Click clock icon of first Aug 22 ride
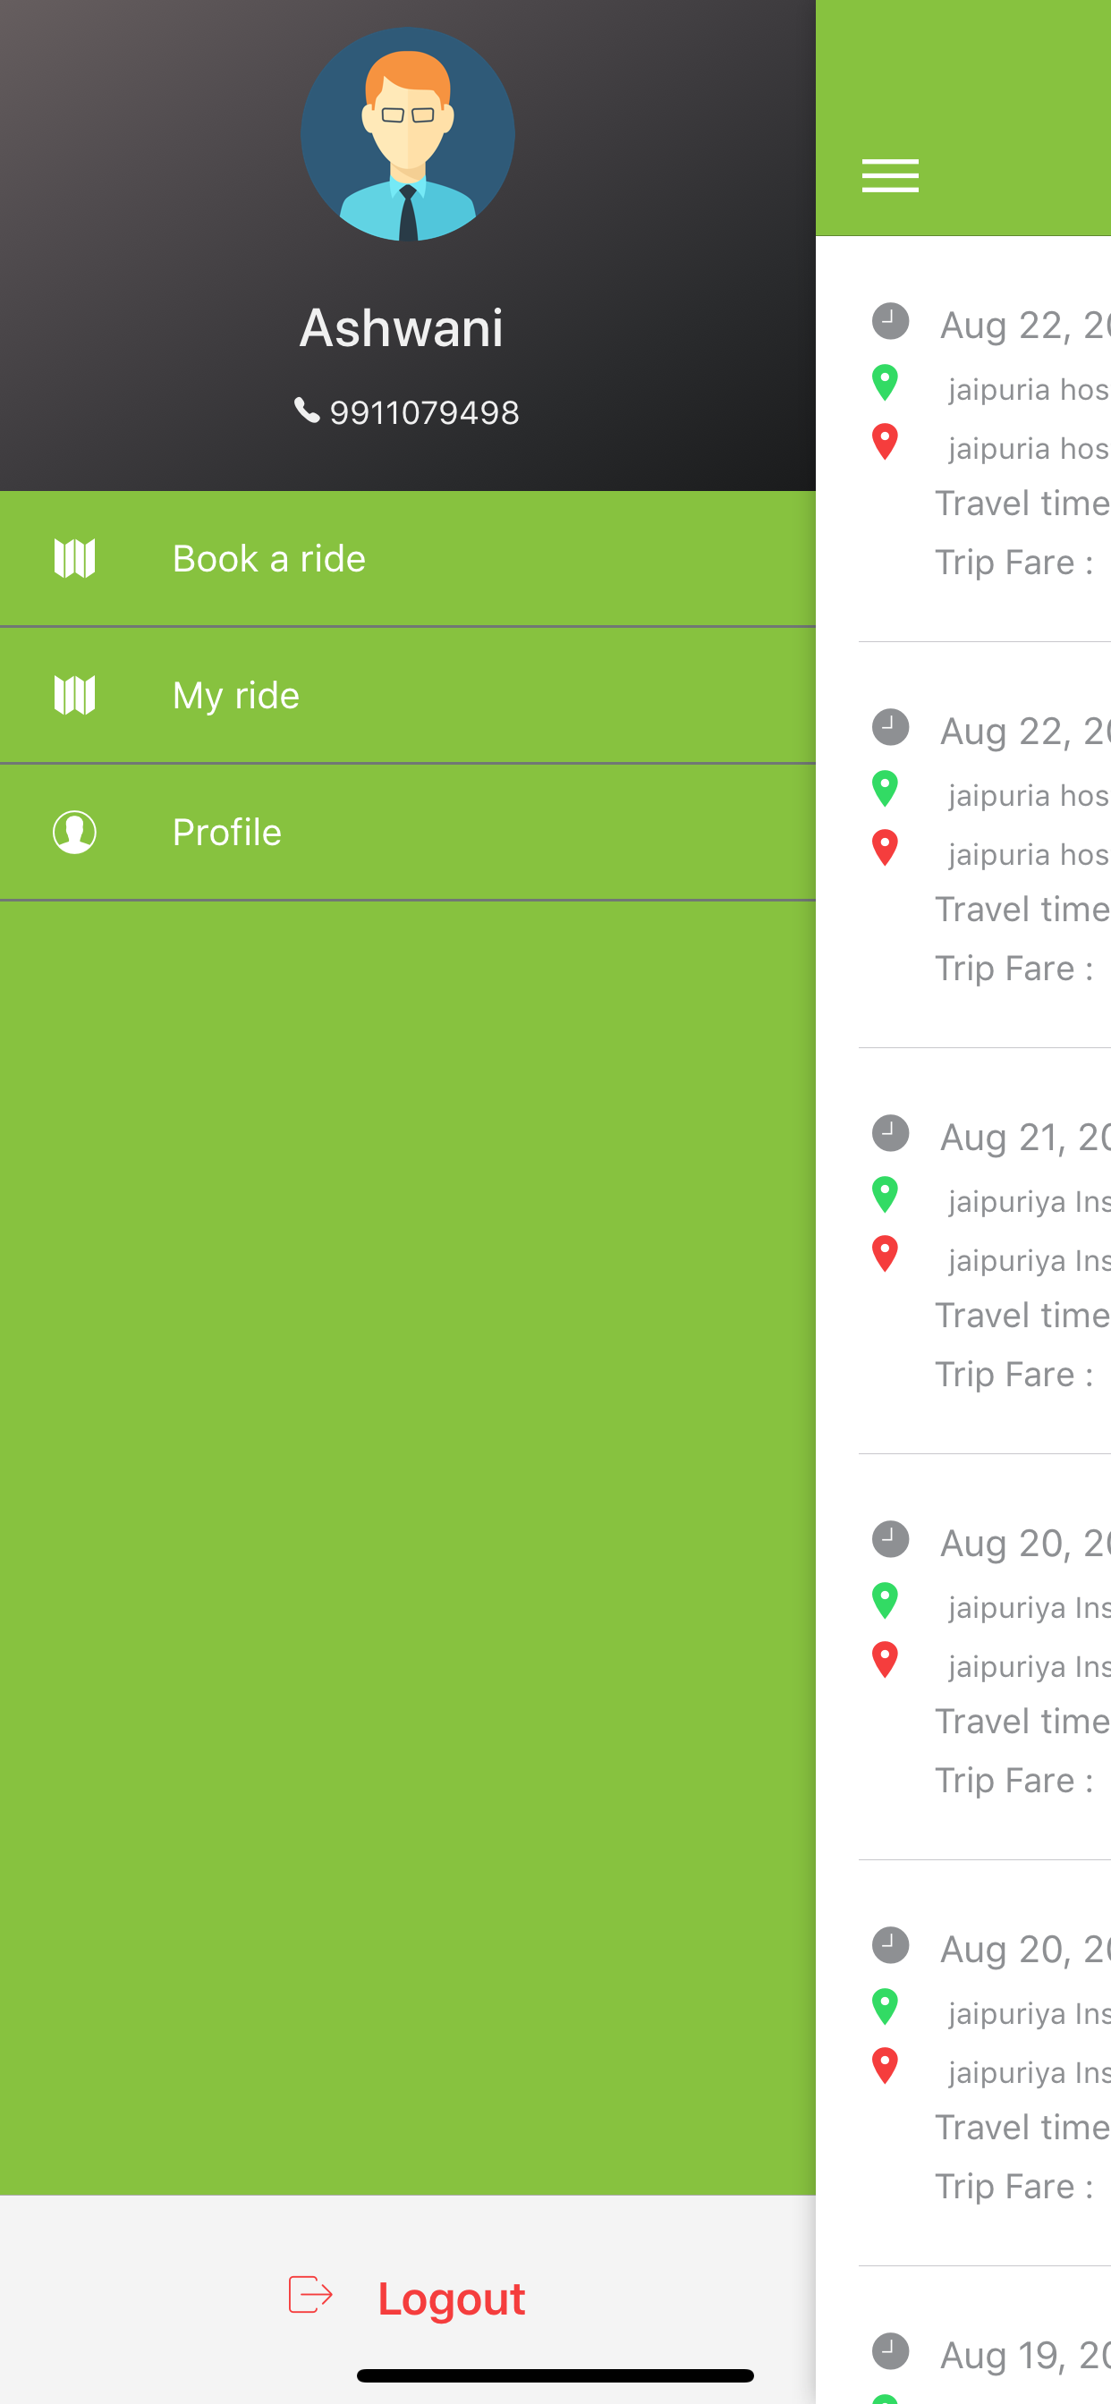Viewport: 1111px width, 2404px height. (x=890, y=321)
